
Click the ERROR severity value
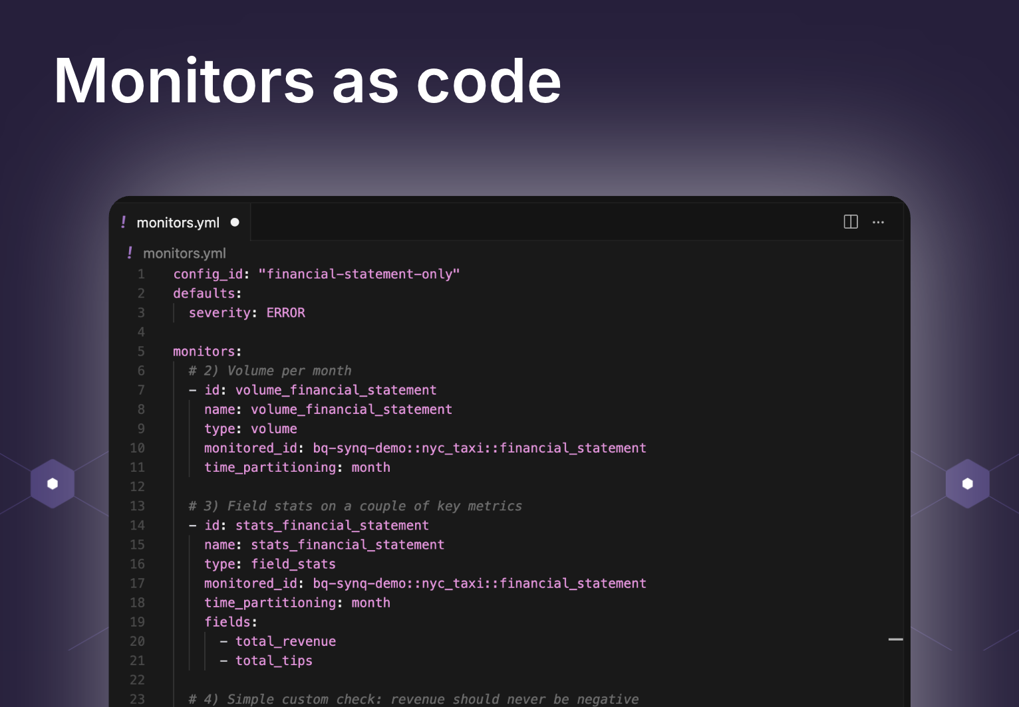(286, 312)
